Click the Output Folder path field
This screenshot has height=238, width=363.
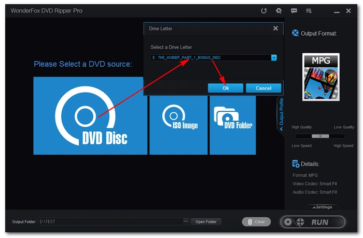coord(110,221)
